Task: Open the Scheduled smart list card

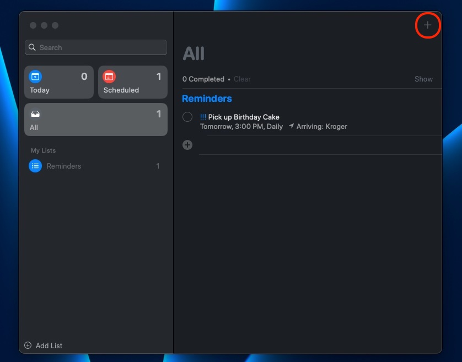Action: coord(132,82)
